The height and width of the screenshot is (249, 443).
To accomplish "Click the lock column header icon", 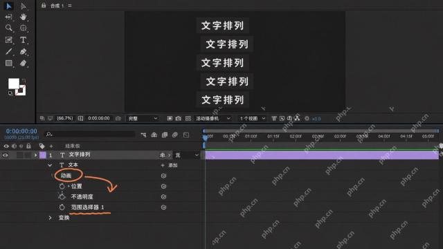I will click(x=28, y=146).
